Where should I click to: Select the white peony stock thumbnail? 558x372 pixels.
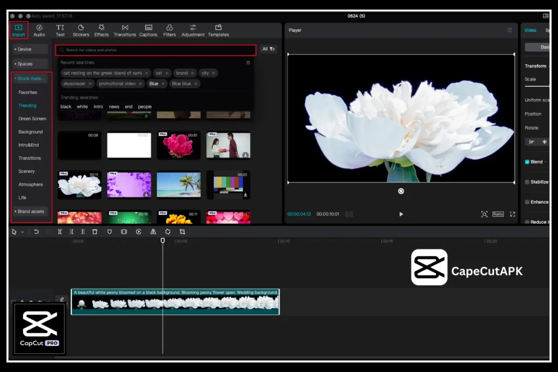[x=80, y=185]
